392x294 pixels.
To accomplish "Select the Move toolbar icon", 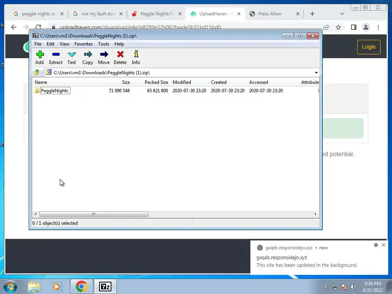I will (x=104, y=57).
